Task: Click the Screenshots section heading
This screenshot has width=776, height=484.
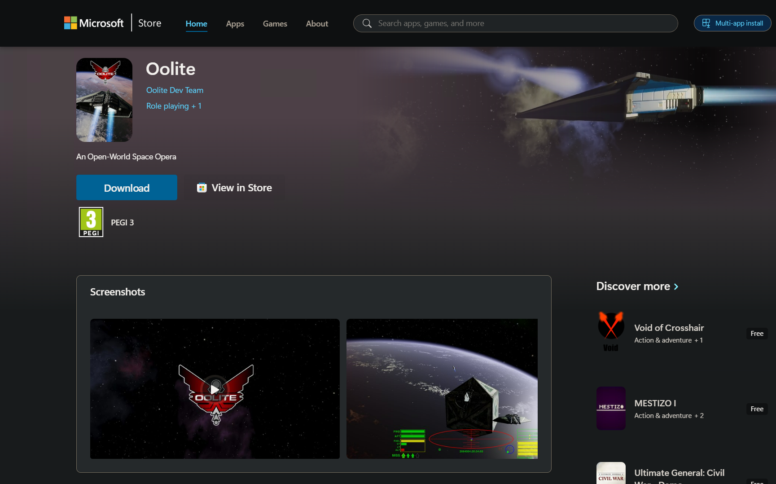Action: point(118,292)
